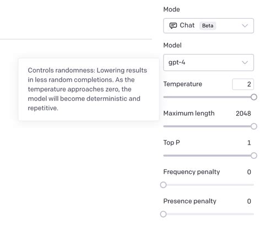Open the Chat mode selector
The image size is (261, 229).
(x=209, y=26)
